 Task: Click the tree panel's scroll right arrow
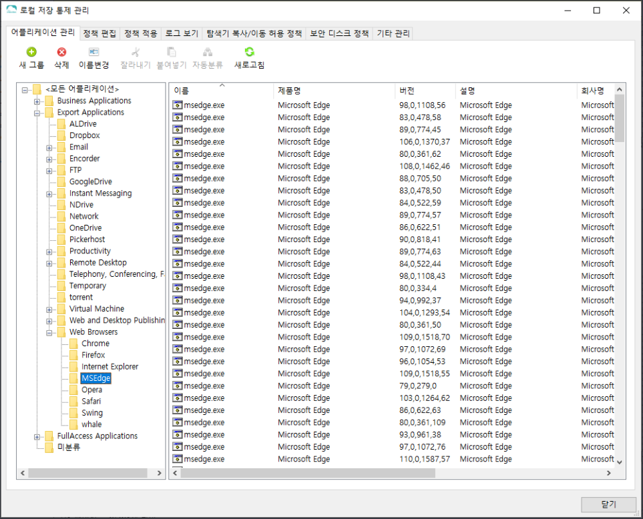click(x=160, y=473)
